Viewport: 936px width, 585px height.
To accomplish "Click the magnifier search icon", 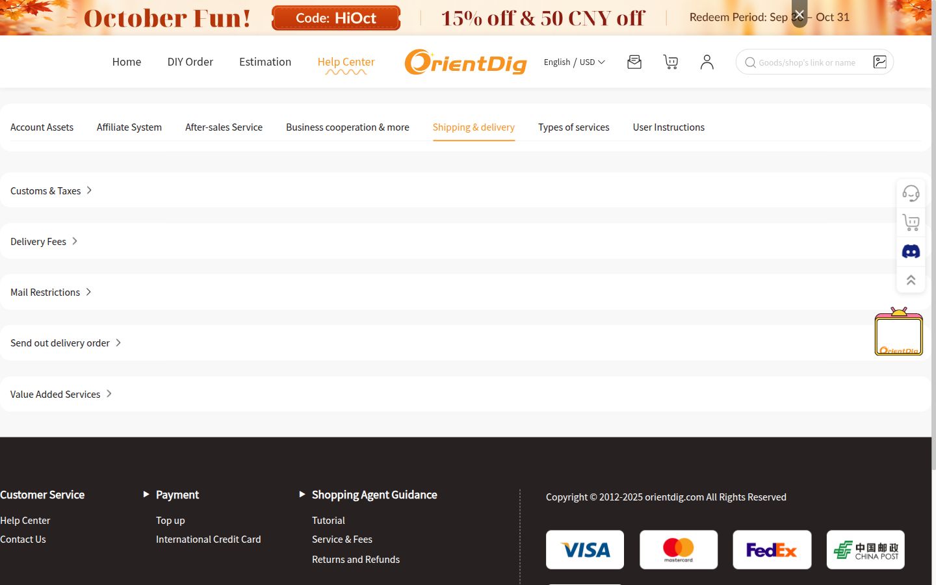I will click(750, 62).
